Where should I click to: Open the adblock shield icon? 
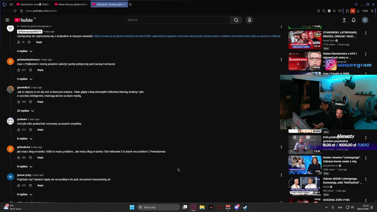329,11
